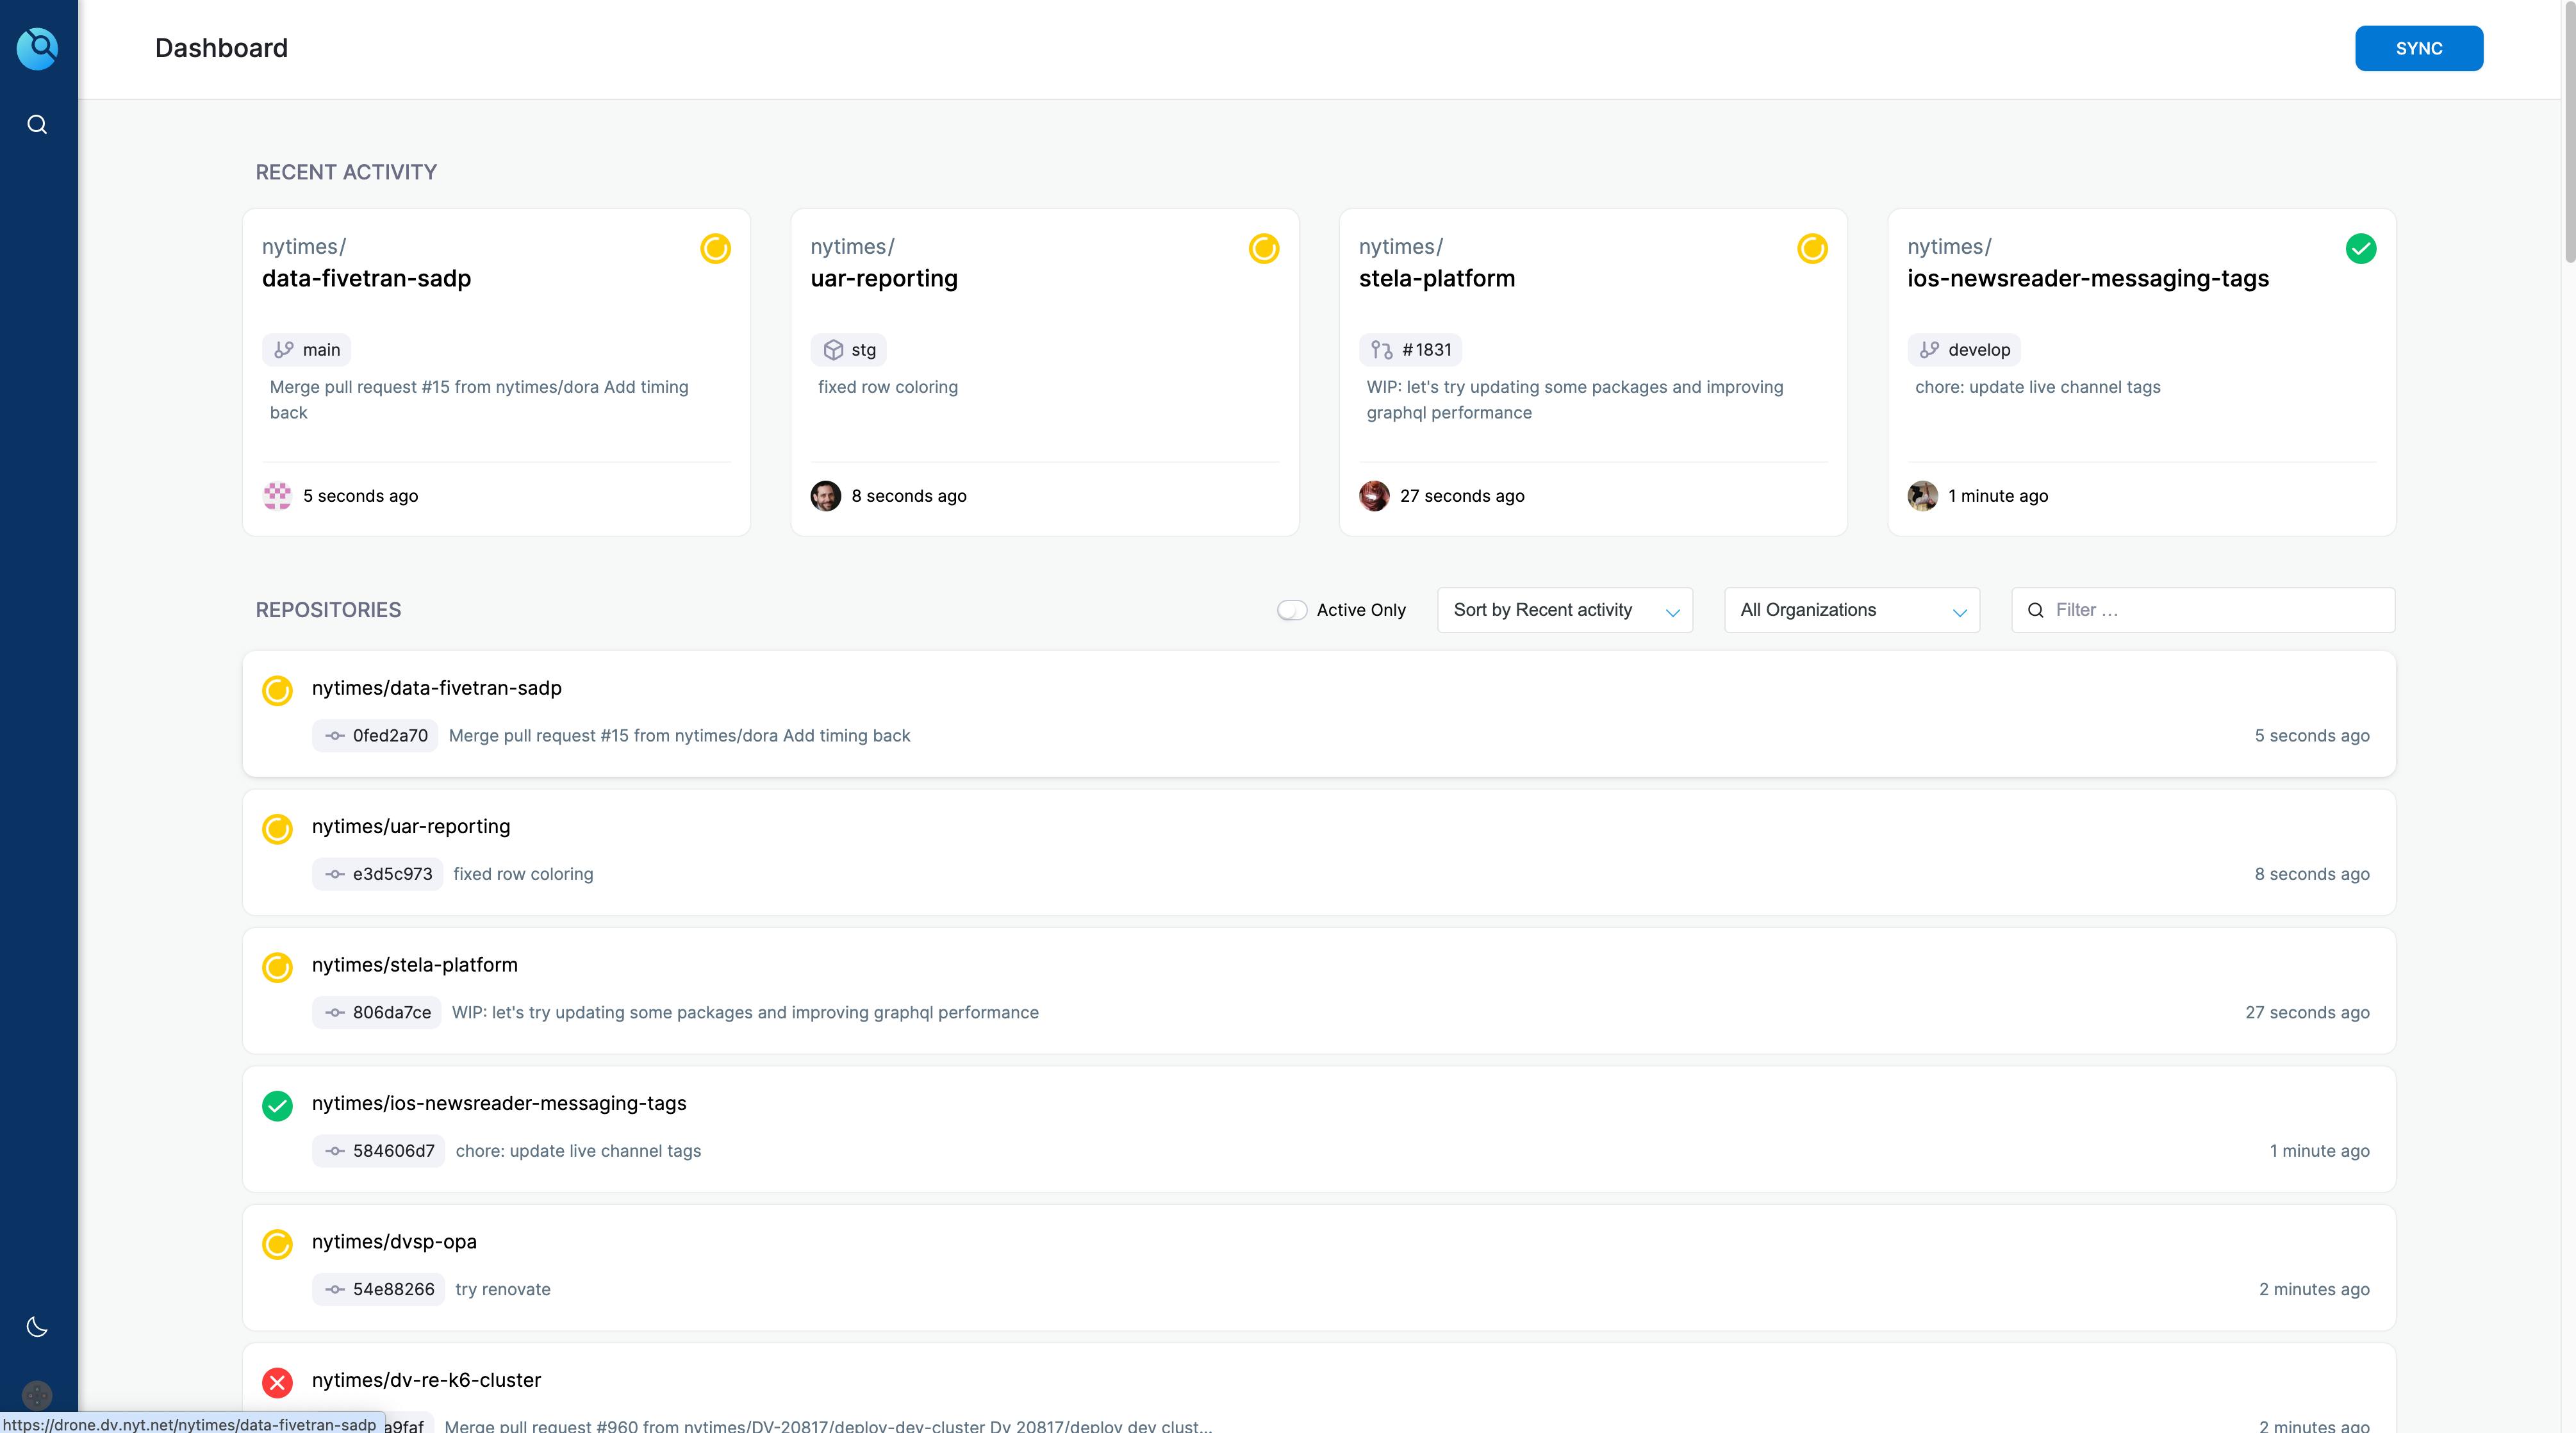Click commit icon beside 0fed2a70

335,736
